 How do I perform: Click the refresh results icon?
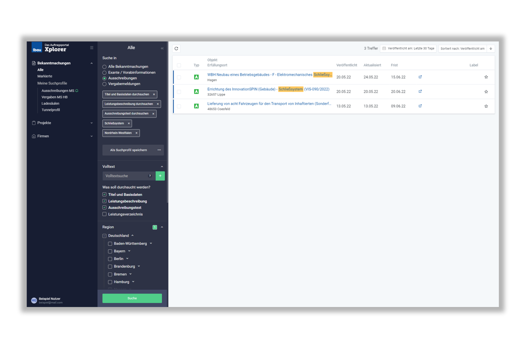click(176, 48)
